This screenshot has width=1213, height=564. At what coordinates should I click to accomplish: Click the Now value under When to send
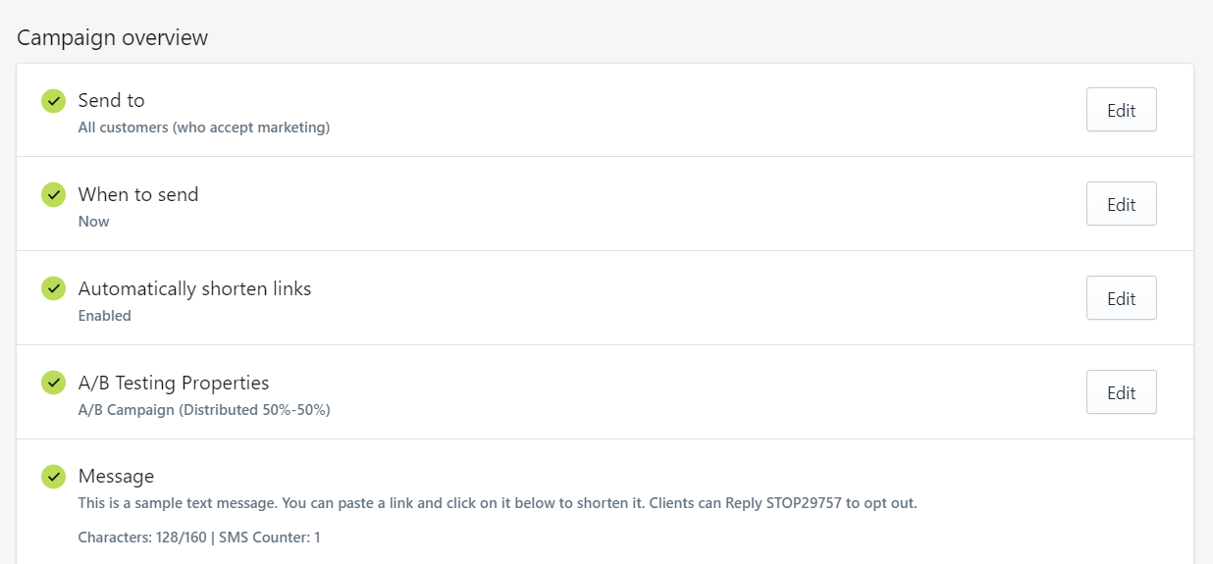pyautogui.click(x=94, y=222)
